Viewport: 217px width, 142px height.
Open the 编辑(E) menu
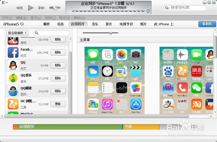[21, 18]
